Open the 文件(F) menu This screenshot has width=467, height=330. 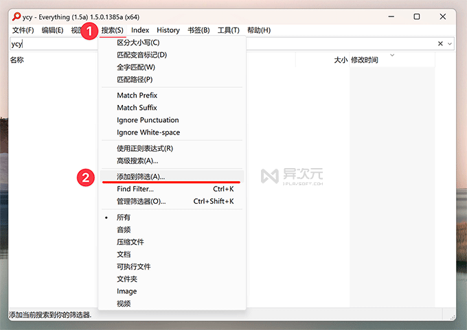pyautogui.click(x=23, y=30)
